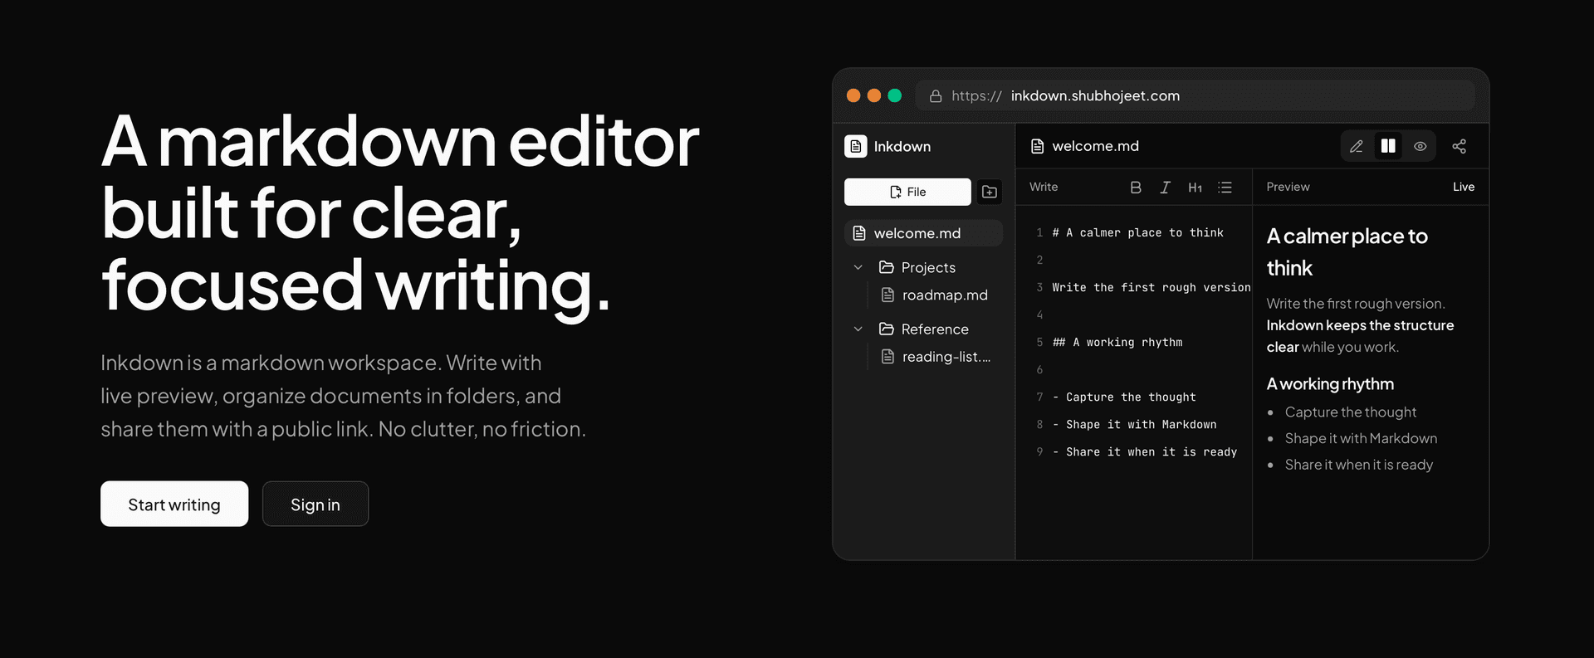Click the Write pane label
The image size is (1594, 658).
pos(1044,187)
